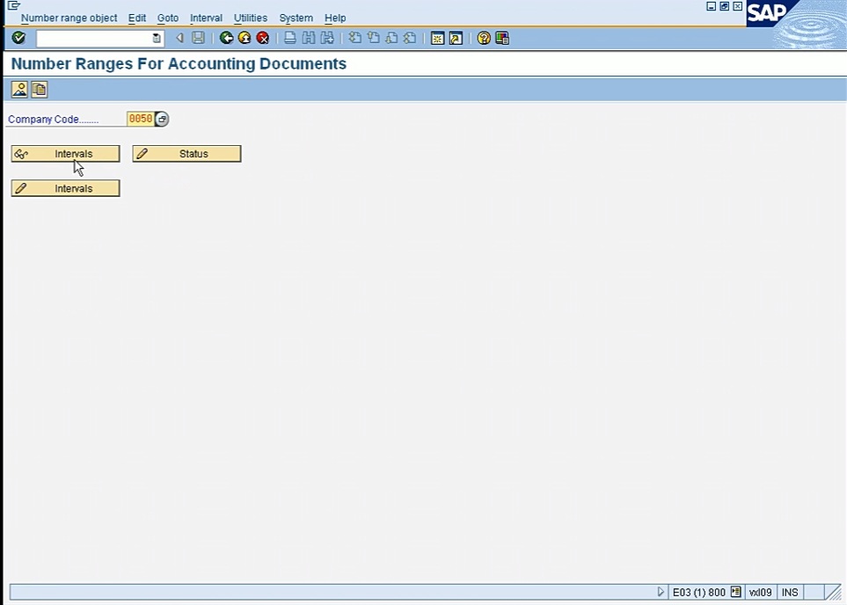The height and width of the screenshot is (605, 847).
Task: Click the red Cancel icon
Action: (x=263, y=38)
